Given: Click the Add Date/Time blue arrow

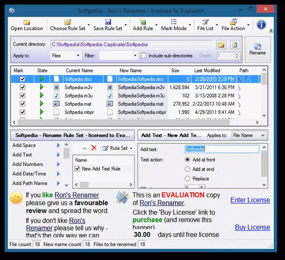Looking at the screenshot, I should coord(58,174).
